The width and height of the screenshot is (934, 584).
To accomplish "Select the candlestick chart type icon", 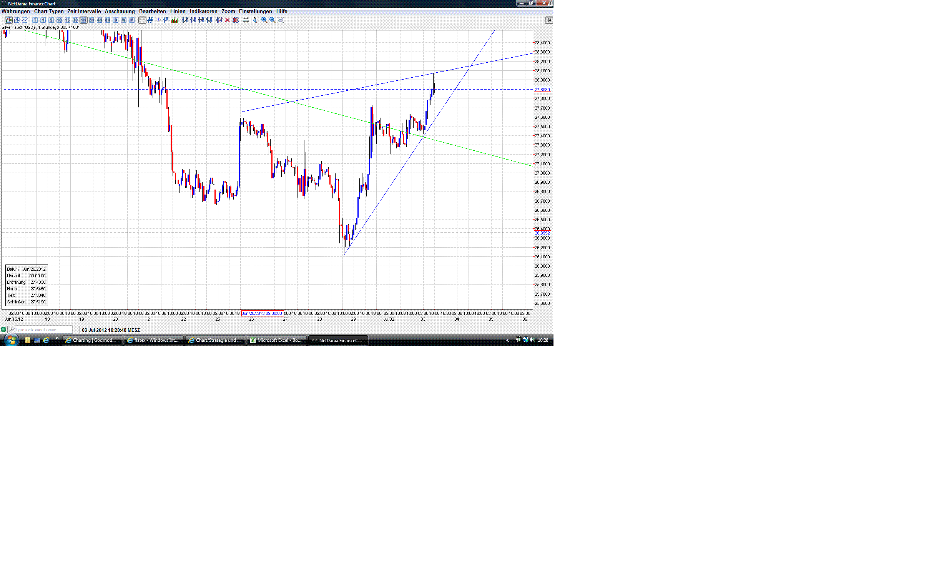I will [x=8, y=20].
